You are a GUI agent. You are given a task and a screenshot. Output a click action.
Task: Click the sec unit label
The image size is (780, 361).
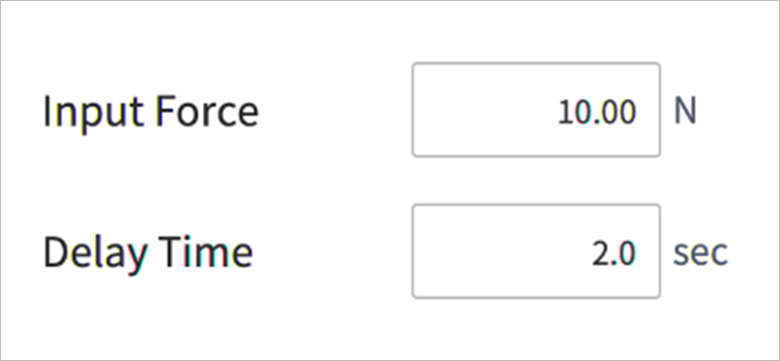[x=700, y=253]
